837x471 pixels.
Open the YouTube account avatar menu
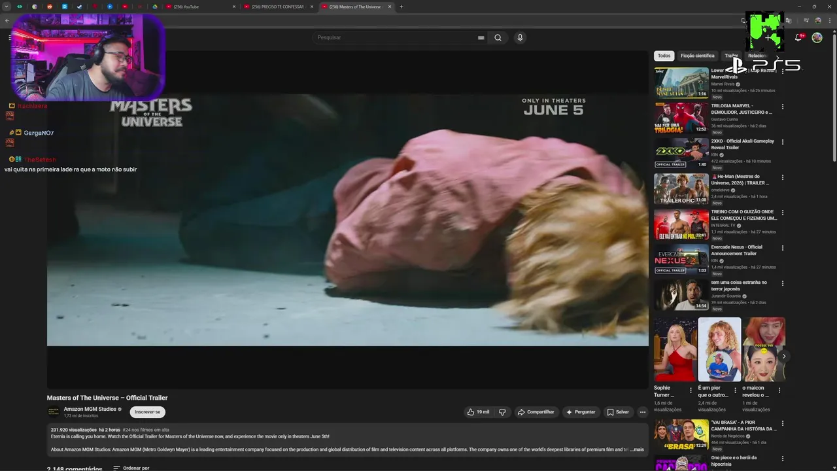817,37
